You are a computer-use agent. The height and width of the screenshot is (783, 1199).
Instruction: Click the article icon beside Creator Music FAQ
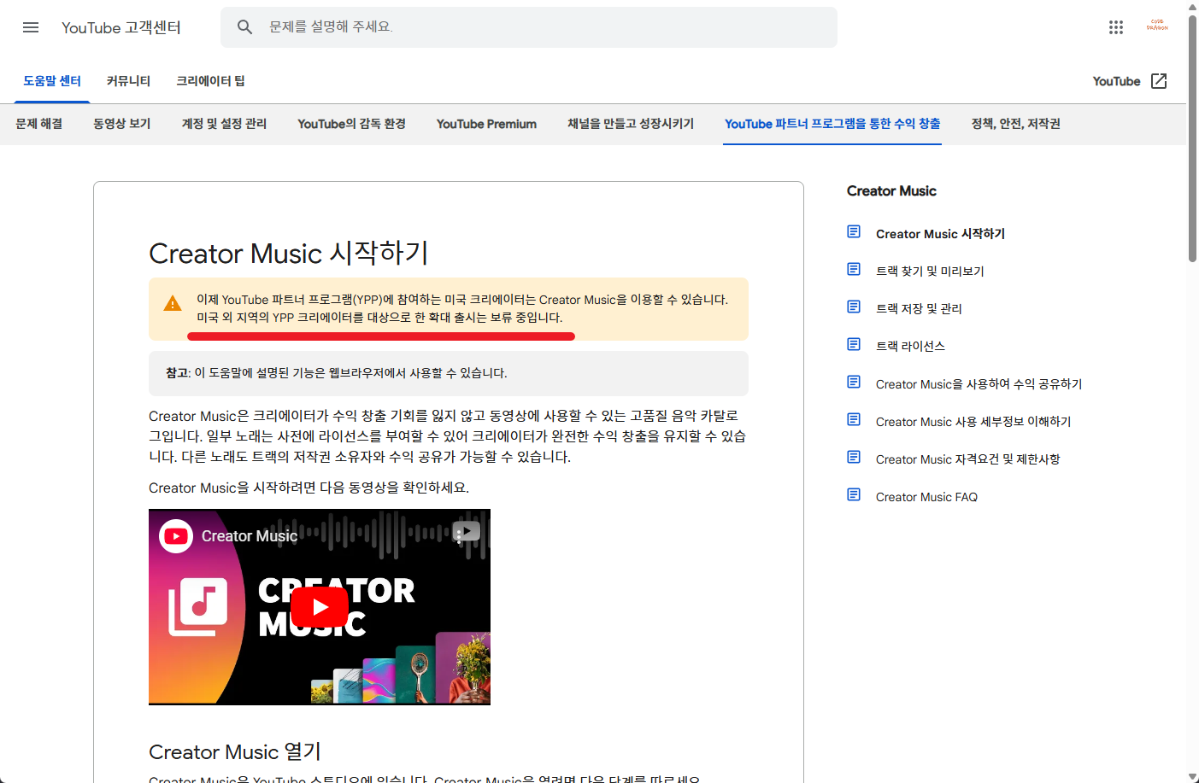coord(854,494)
